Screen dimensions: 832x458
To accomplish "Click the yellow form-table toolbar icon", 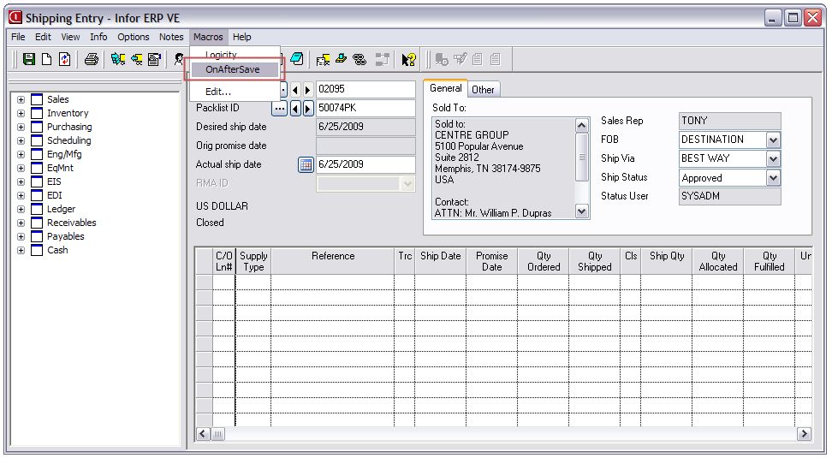I will pyautogui.click(x=324, y=59).
